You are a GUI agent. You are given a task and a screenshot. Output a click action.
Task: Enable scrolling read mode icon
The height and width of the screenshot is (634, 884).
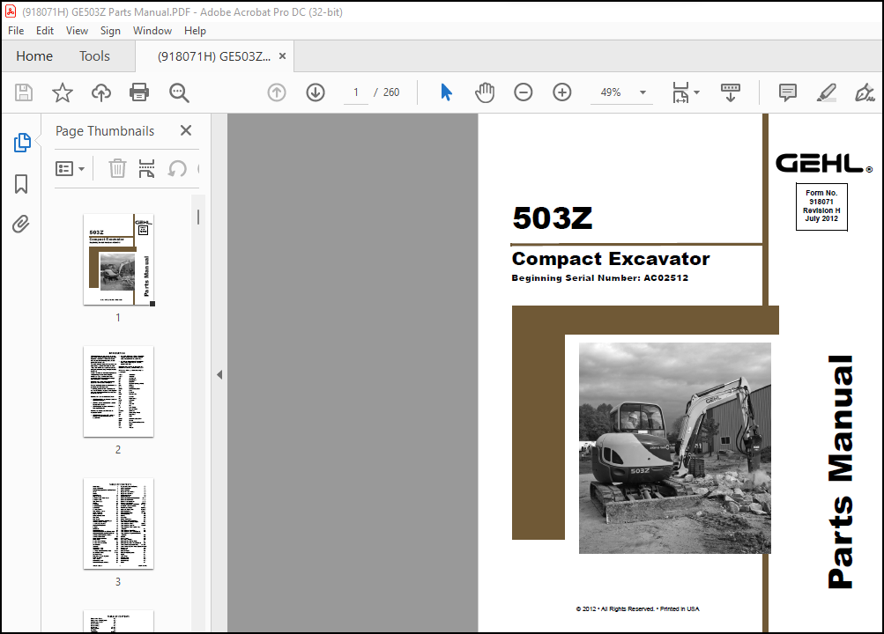(730, 92)
